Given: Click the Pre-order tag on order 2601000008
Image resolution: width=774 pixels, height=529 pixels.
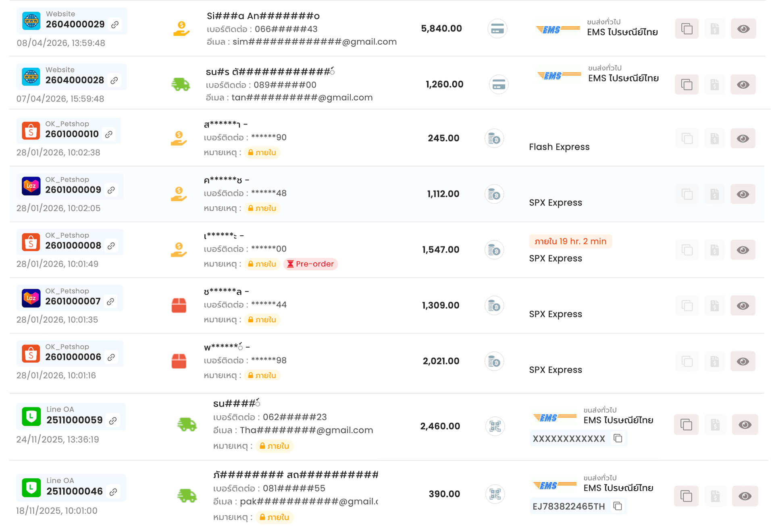Looking at the screenshot, I should coord(310,264).
